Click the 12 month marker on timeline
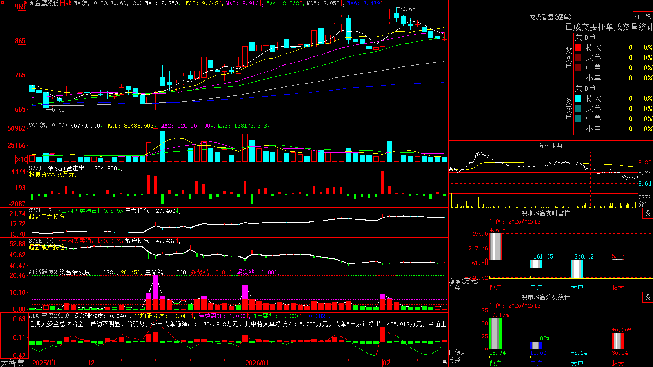The image size is (653, 367). 91,363
